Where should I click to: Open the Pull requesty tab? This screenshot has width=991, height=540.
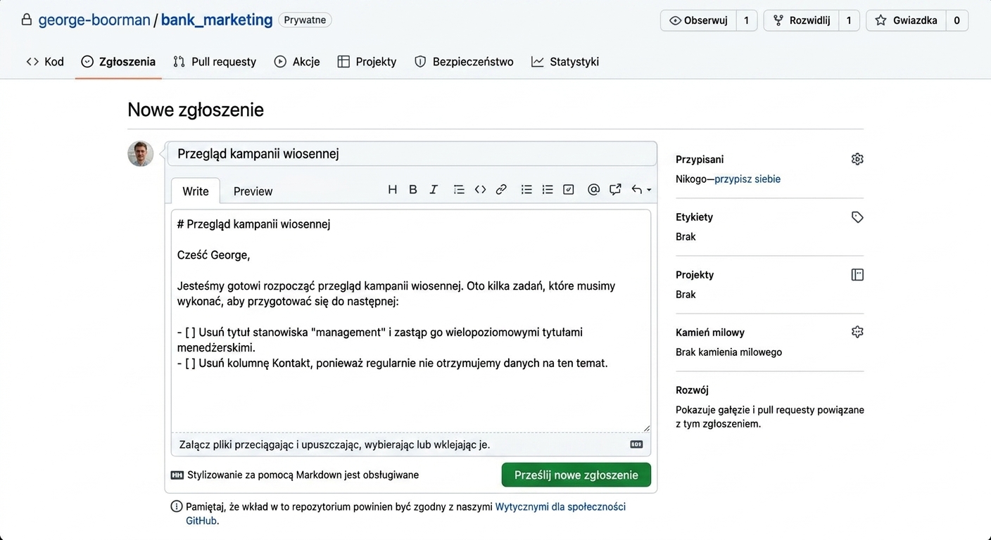point(215,62)
